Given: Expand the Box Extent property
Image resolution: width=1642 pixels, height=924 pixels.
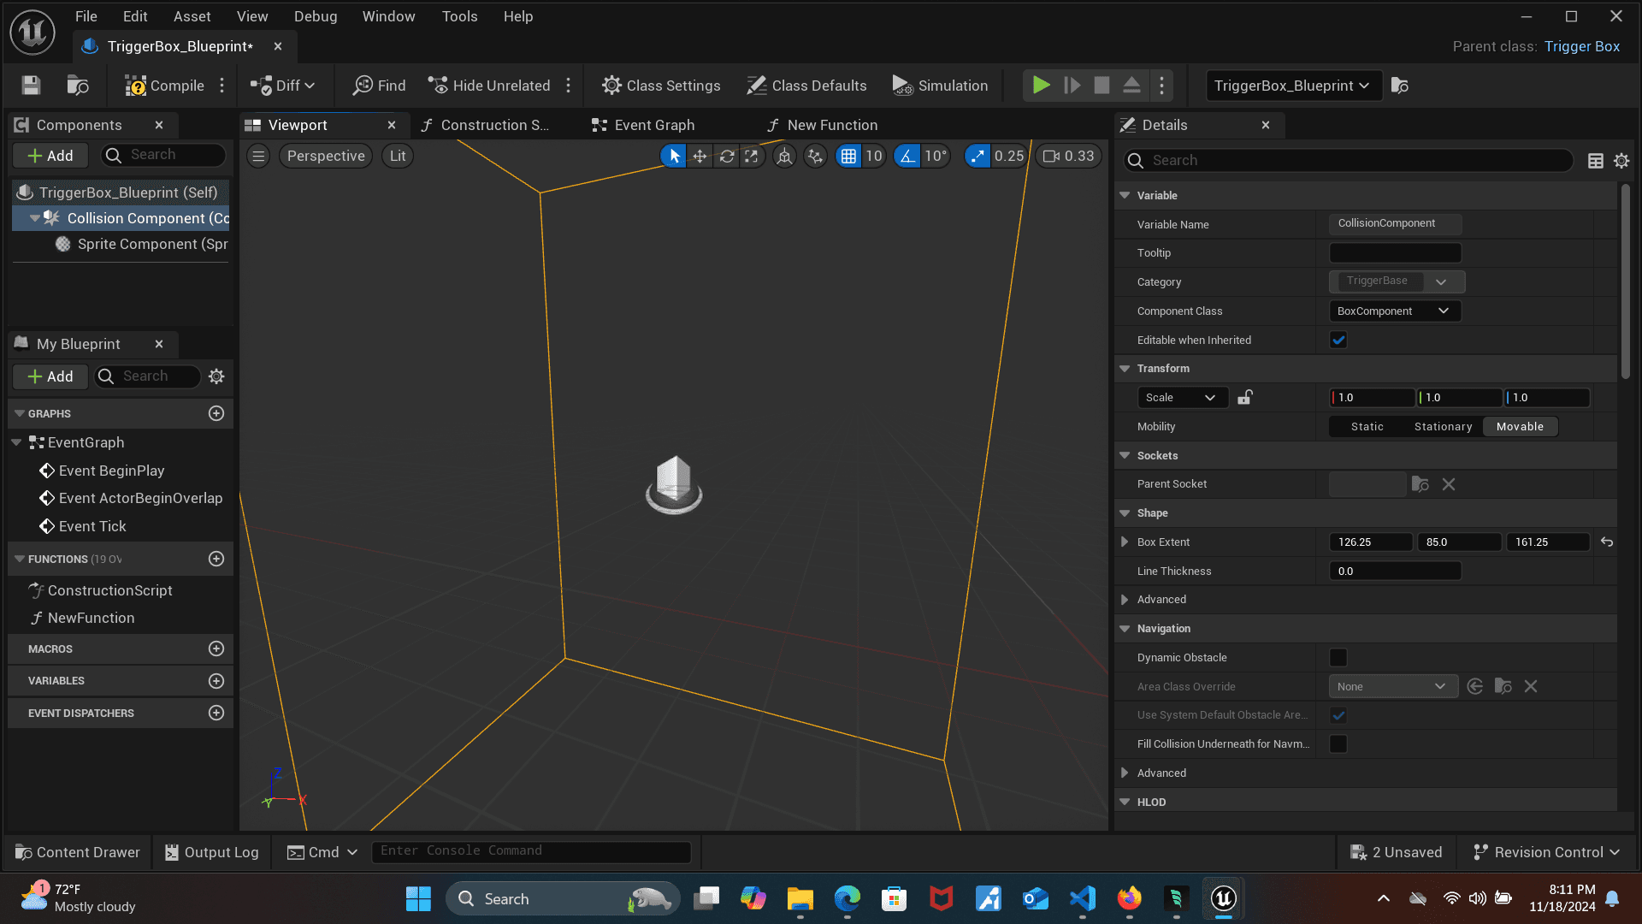Looking at the screenshot, I should pyautogui.click(x=1125, y=542).
